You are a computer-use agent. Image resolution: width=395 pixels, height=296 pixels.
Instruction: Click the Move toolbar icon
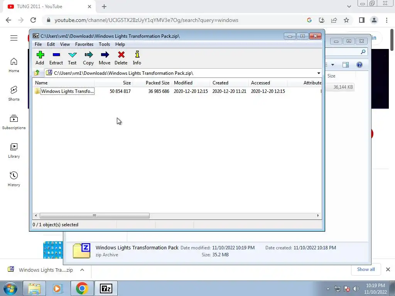(105, 58)
